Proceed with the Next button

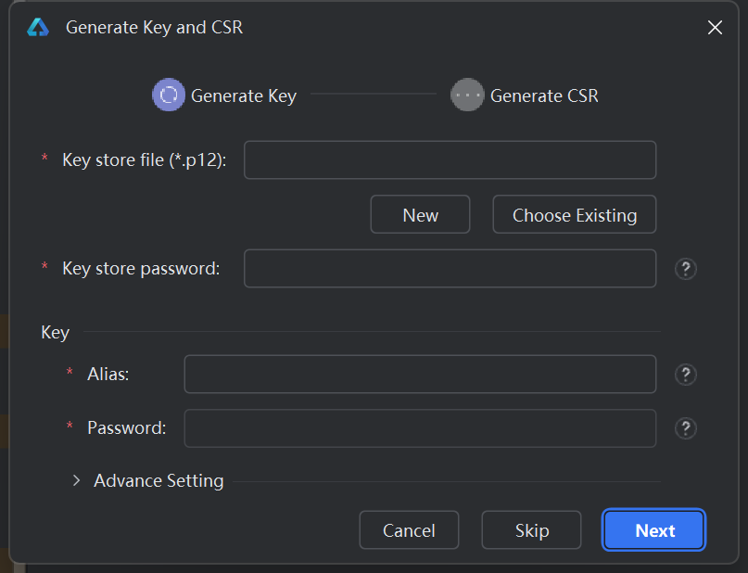pyautogui.click(x=654, y=530)
